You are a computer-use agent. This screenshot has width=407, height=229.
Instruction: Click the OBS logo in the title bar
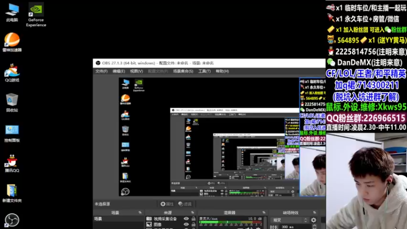pos(98,63)
